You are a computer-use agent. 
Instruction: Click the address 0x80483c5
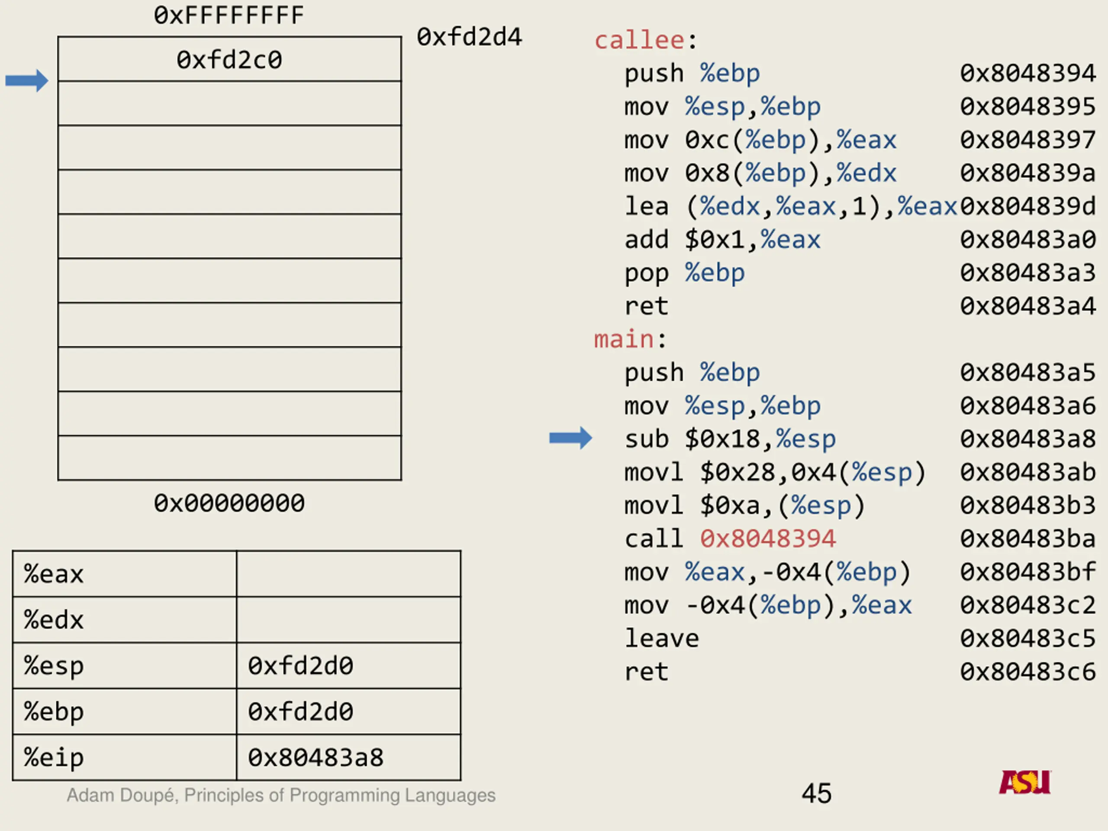(x=1028, y=639)
